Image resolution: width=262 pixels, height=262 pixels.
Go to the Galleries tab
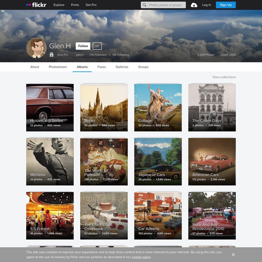[x=122, y=67]
